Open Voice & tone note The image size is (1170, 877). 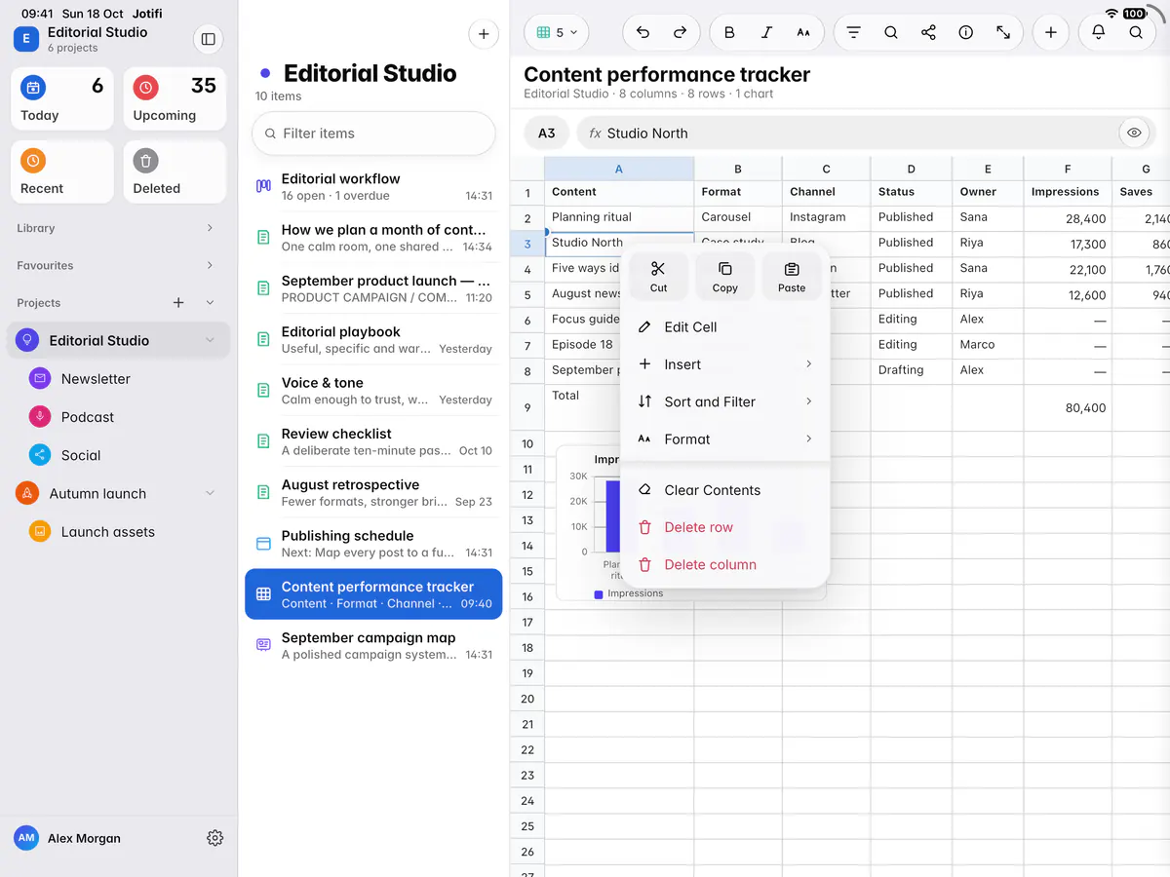coord(373,391)
